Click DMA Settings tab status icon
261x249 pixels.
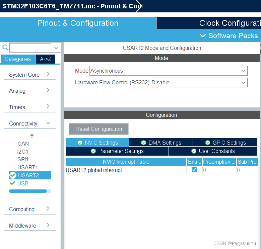coord(143,143)
